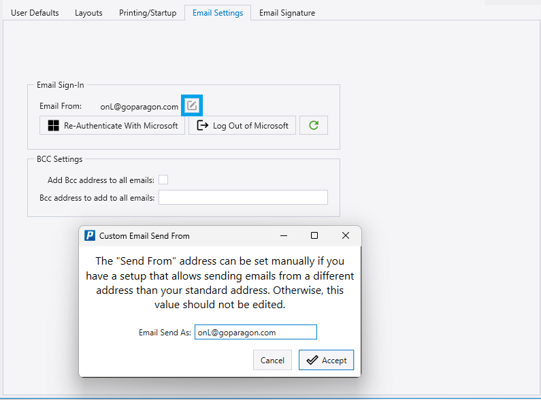Click the green refresh icon button
Image resolution: width=541 pixels, height=400 pixels.
pos(314,125)
